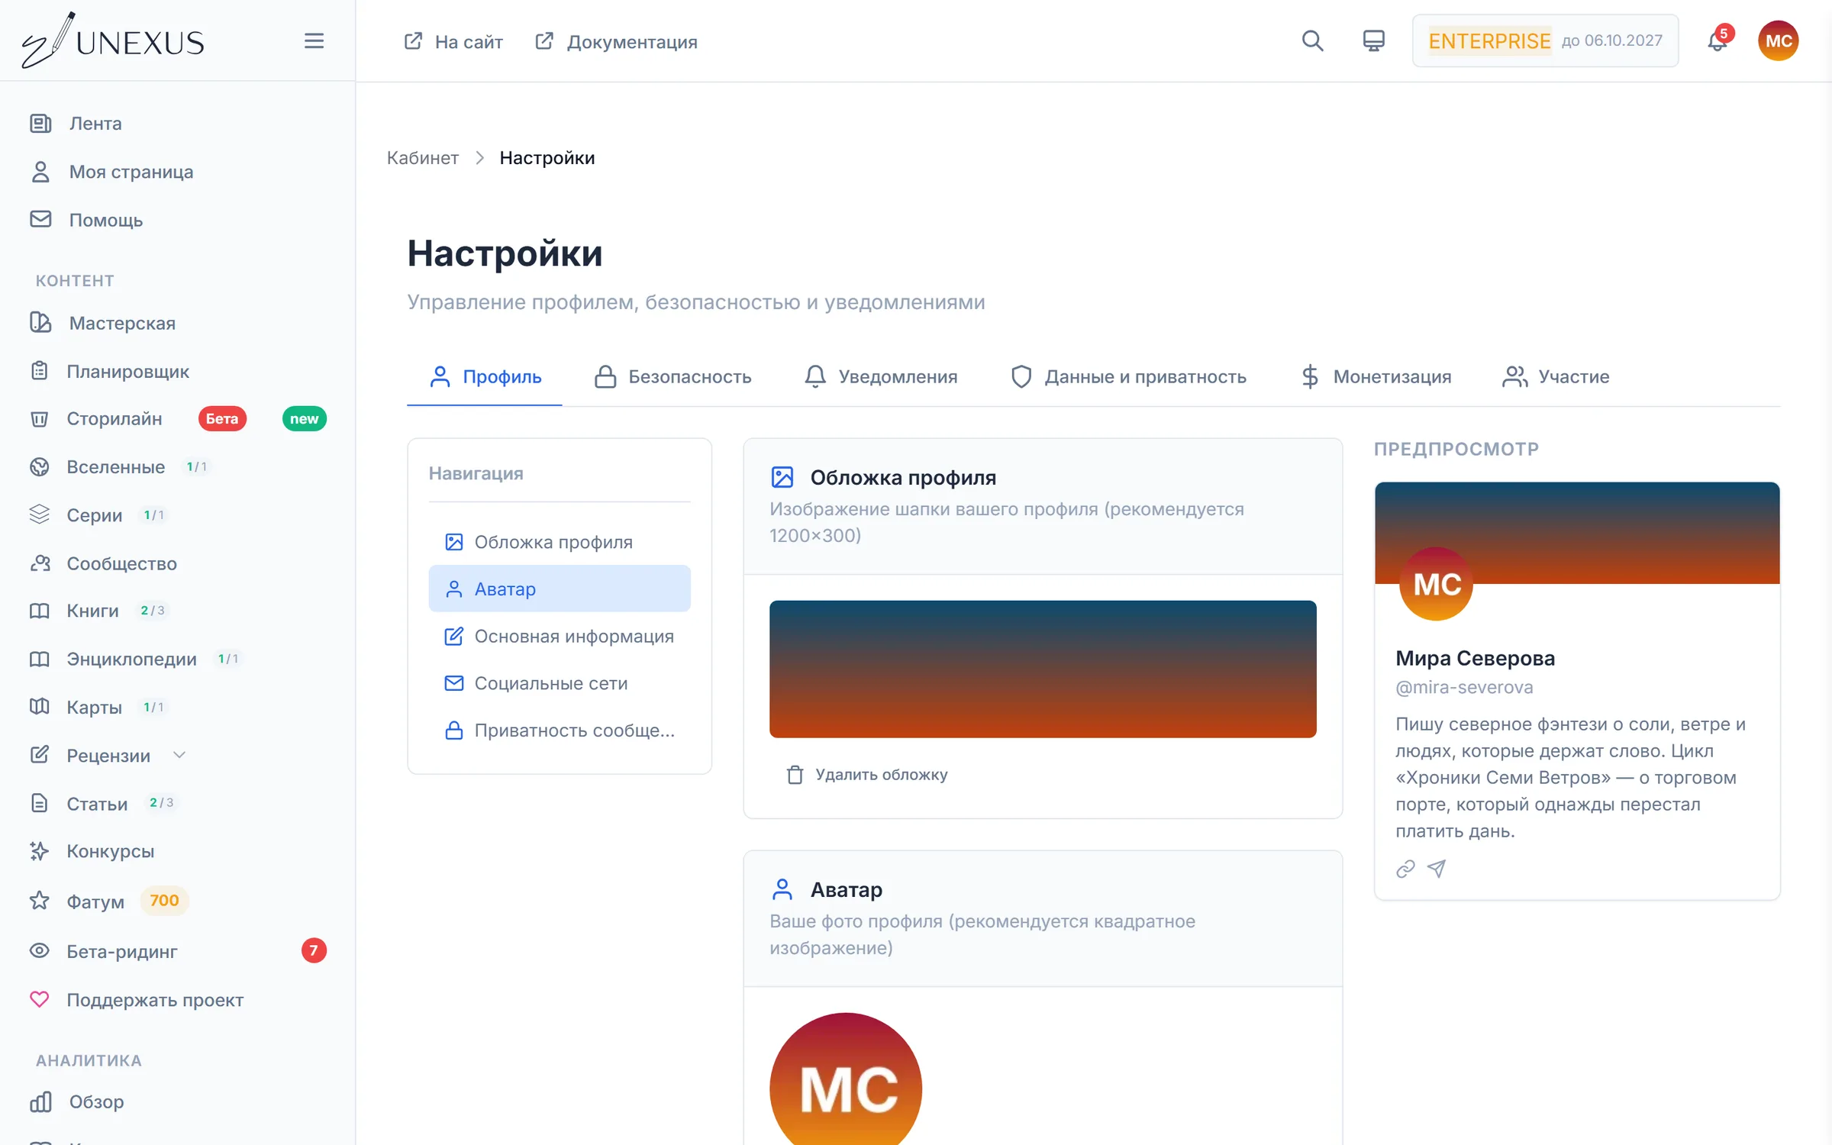Switch to the Безопасность tab
The image size is (1832, 1145).
pyautogui.click(x=672, y=376)
